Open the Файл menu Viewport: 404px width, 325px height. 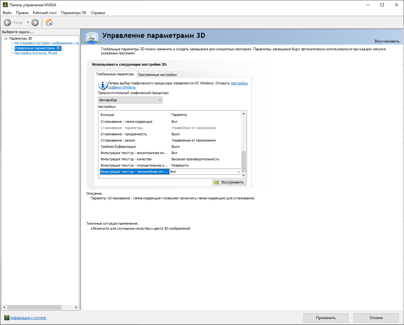7,13
